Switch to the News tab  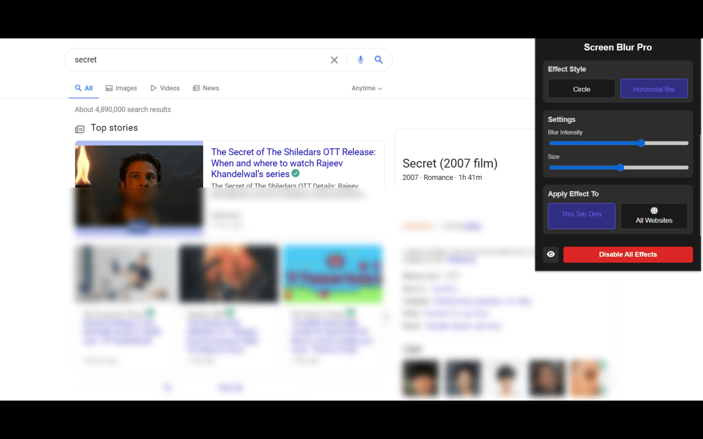point(206,88)
